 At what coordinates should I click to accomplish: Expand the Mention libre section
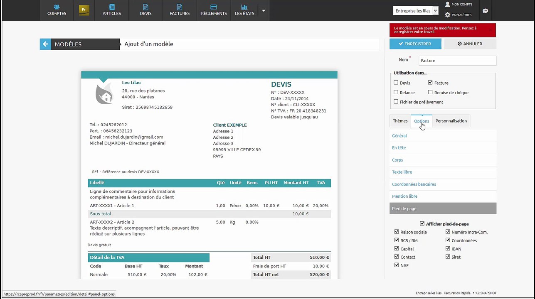[443, 196]
